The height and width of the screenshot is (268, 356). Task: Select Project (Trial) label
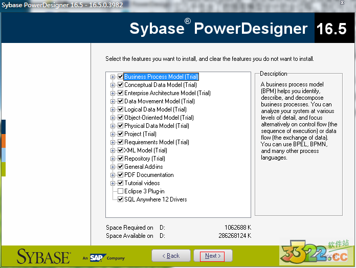pyautogui.click(x=140, y=134)
